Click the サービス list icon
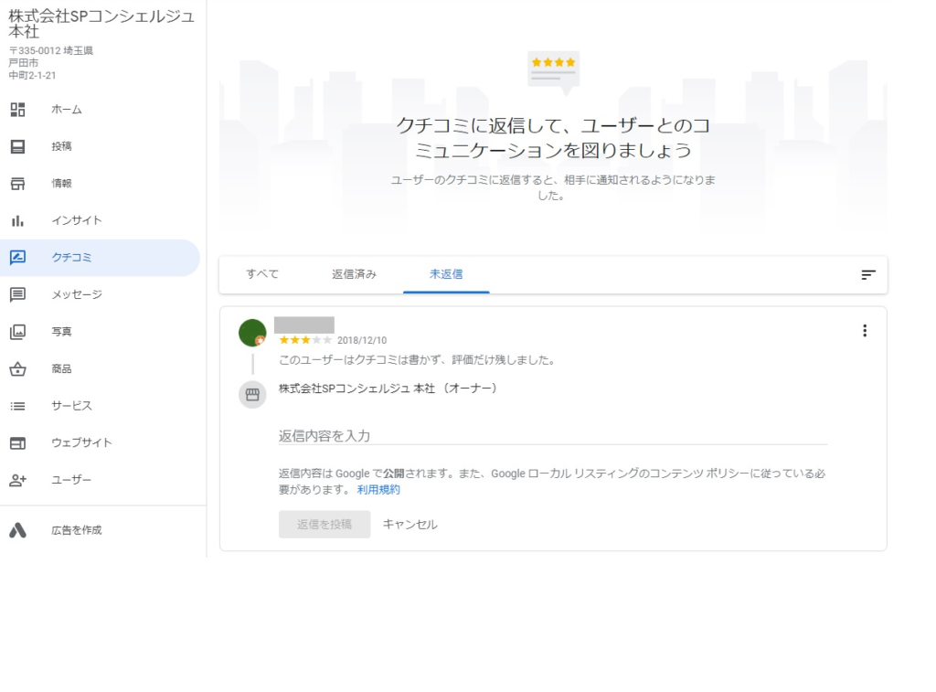936x692 pixels. tap(18, 406)
